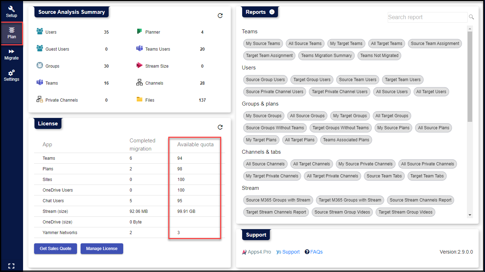Viewport: 485px width, 272px height.
Task: Open the FAQs link
Action: [x=316, y=252]
